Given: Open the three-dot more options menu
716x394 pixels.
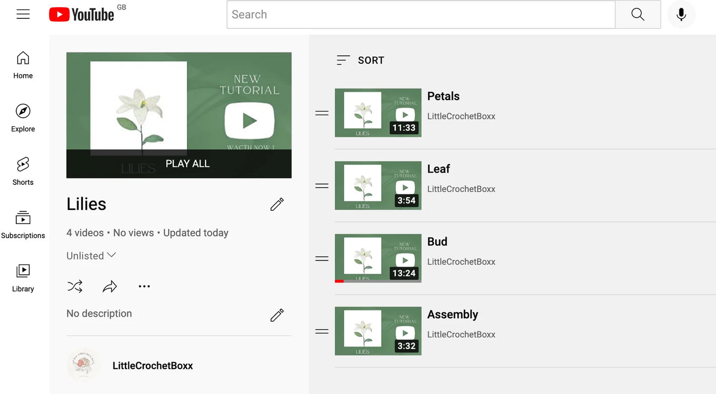Looking at the screenshot, I should tap(144, 286).
